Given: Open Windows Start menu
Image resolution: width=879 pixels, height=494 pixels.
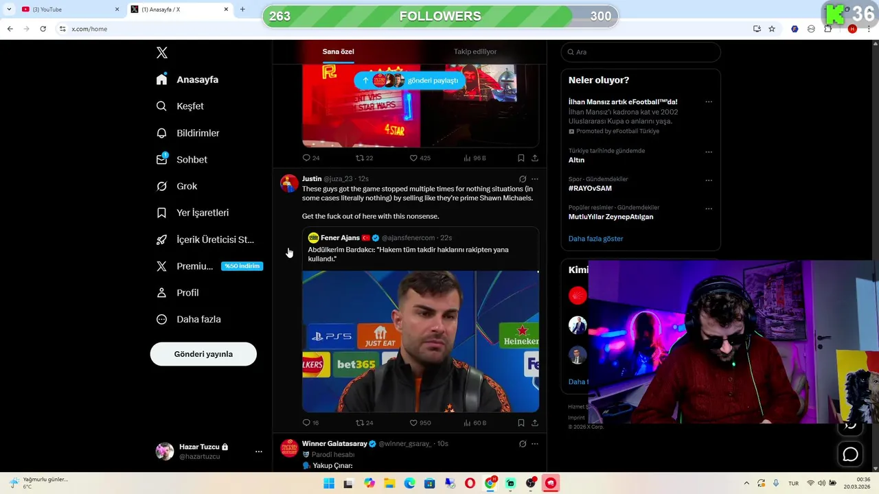Looking at the screenshot, I should coord(329,484).
